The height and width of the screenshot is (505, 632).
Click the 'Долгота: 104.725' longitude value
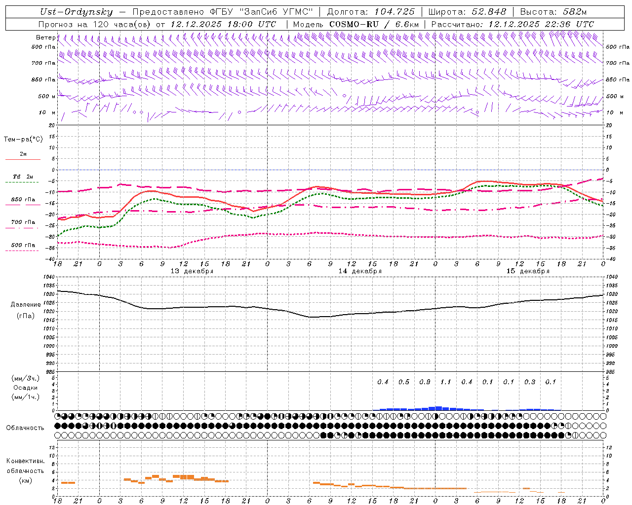click(x=371, y=12)
